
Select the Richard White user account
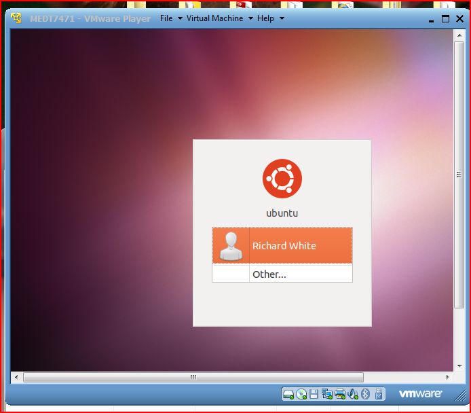[282, 246]
